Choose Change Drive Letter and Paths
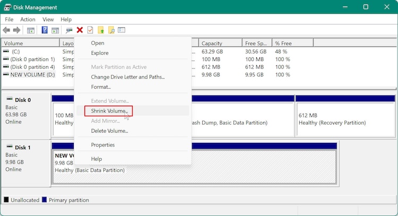This screenshot has width=398, height=216. [127, 77]
